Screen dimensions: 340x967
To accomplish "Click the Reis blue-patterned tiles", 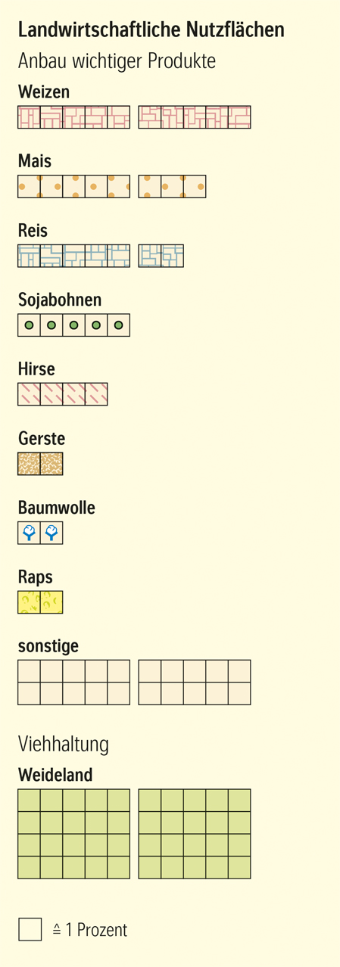I will 101,256.
